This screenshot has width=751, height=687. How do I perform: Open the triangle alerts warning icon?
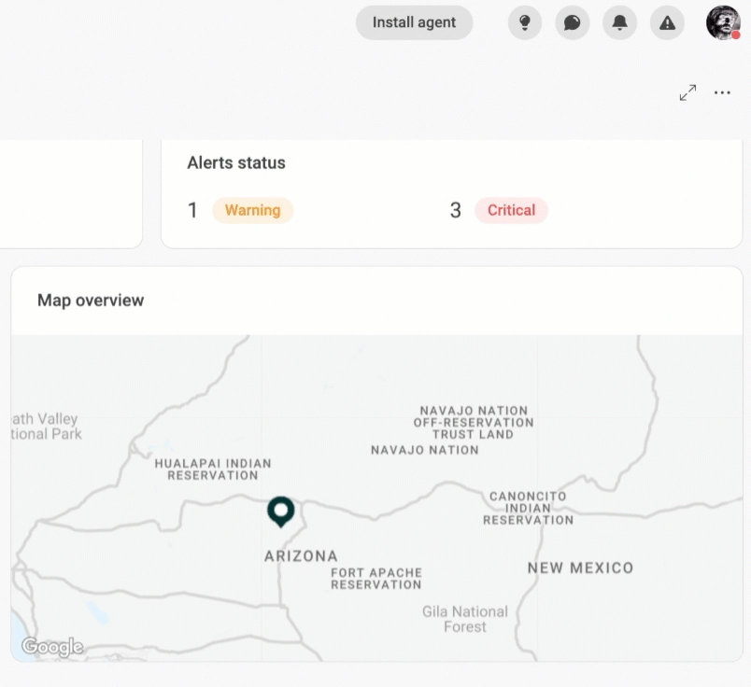[x=667, y=22]
